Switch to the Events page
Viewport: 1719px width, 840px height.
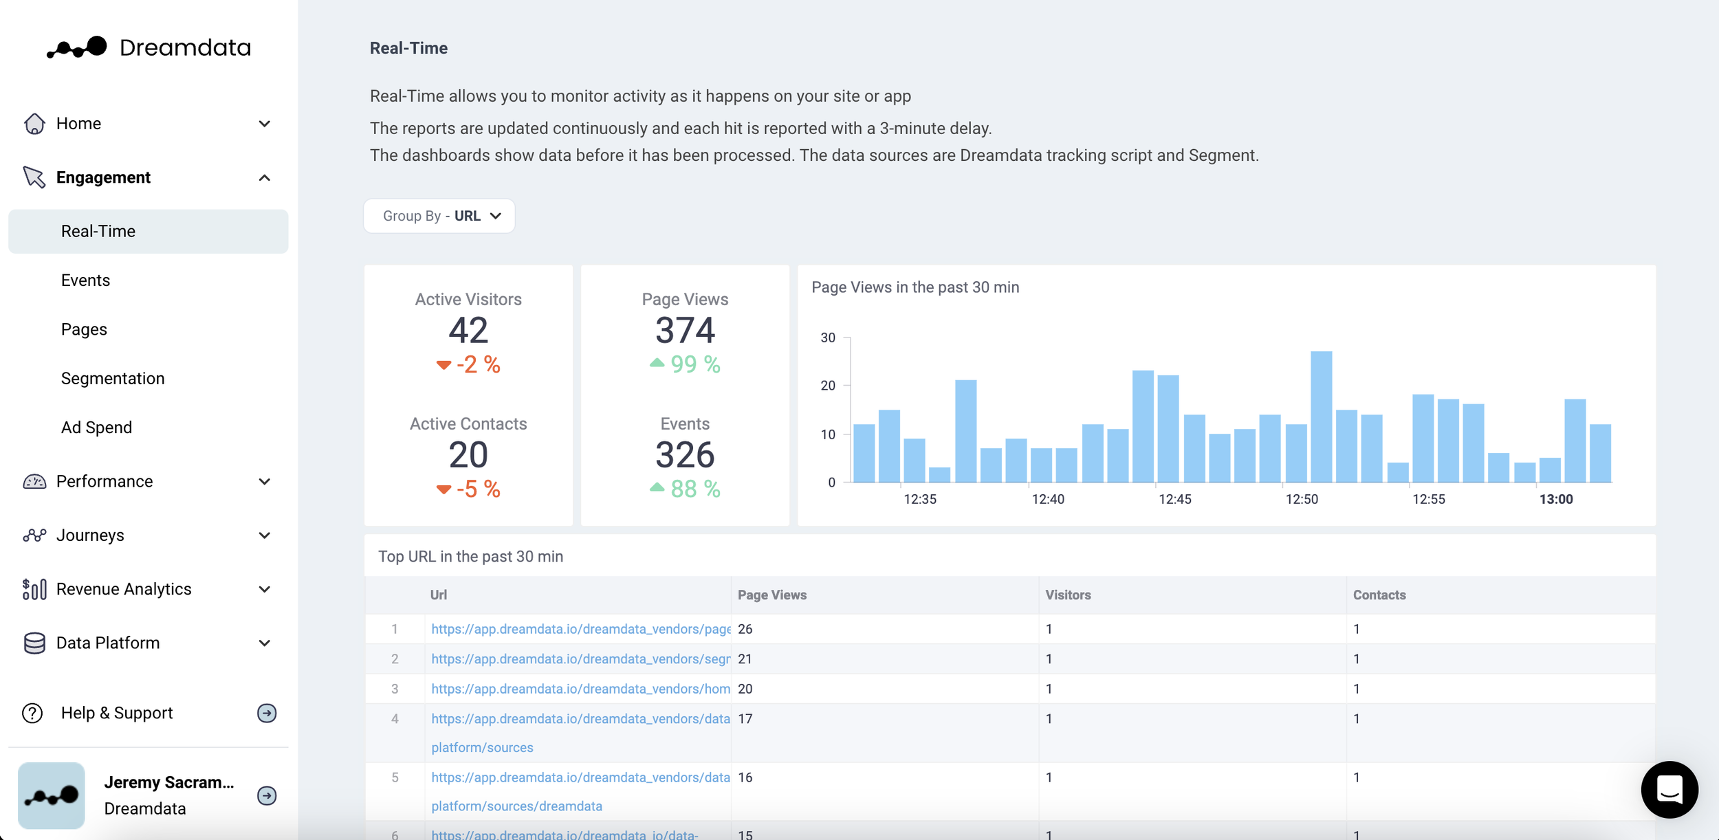tap(85, 280)
